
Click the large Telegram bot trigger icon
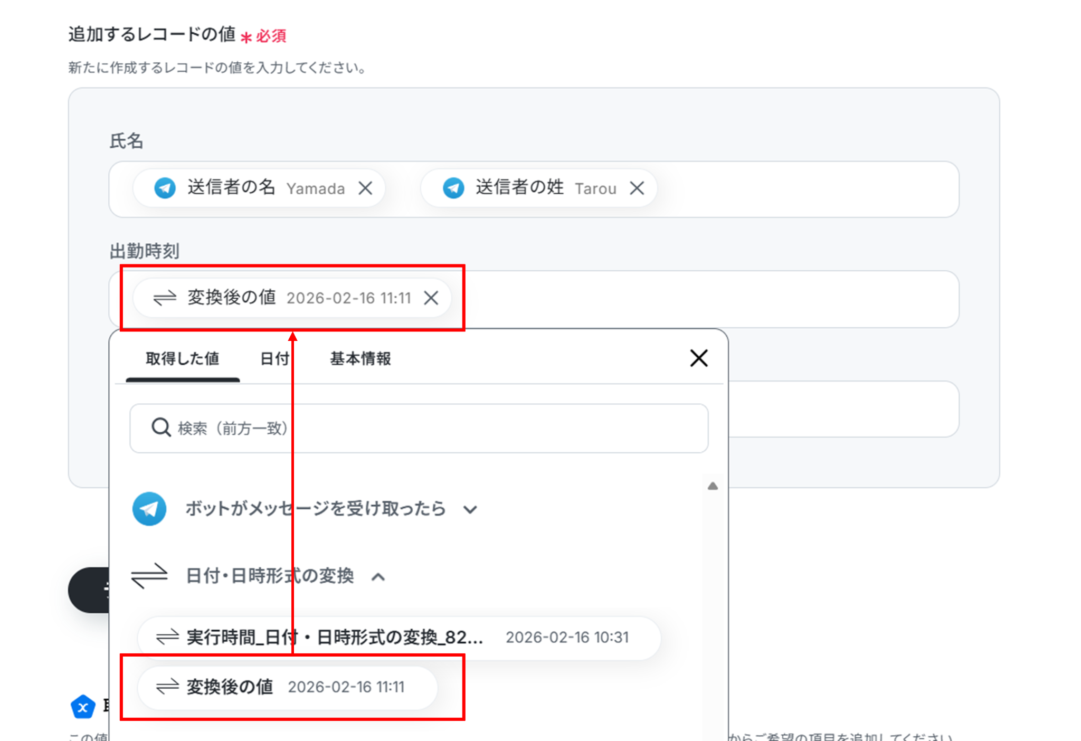(x=149, y=509)
